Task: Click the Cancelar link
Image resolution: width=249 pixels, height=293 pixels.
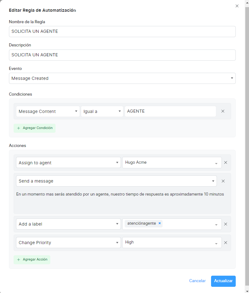Action: coord(197,281)
